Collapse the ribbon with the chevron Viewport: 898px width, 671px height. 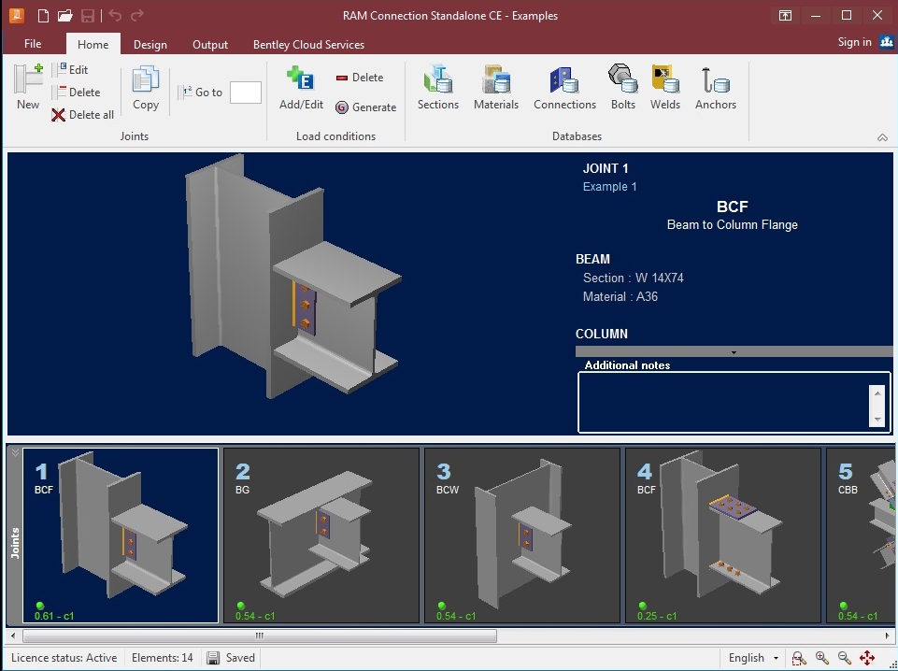pos(882,137)
